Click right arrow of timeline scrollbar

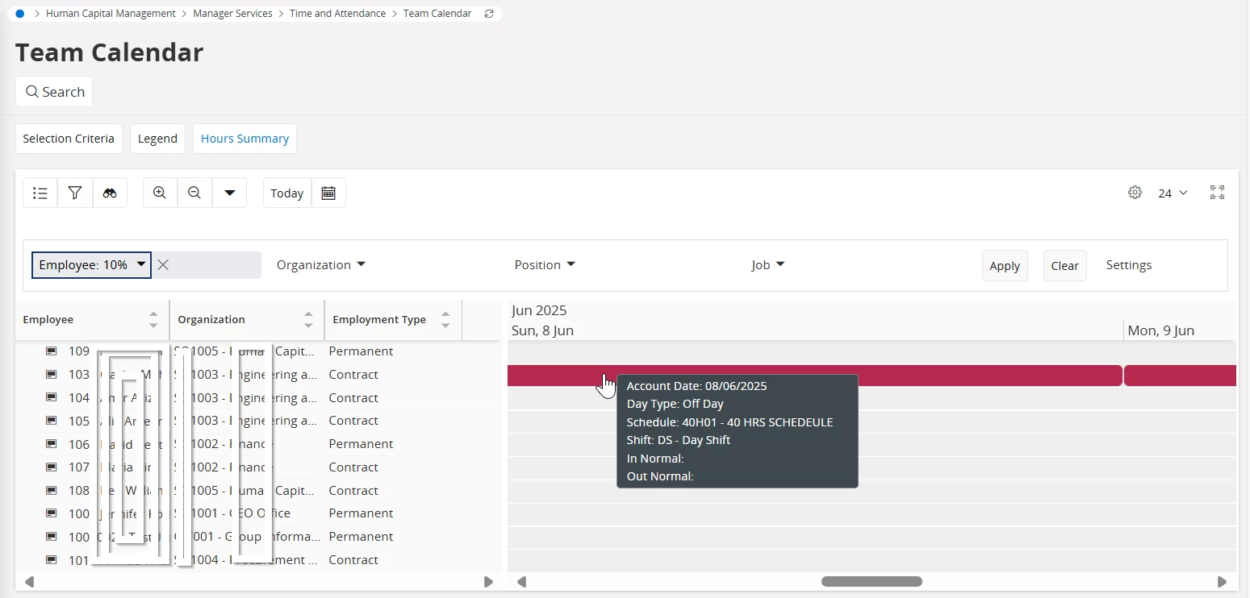1223,582
